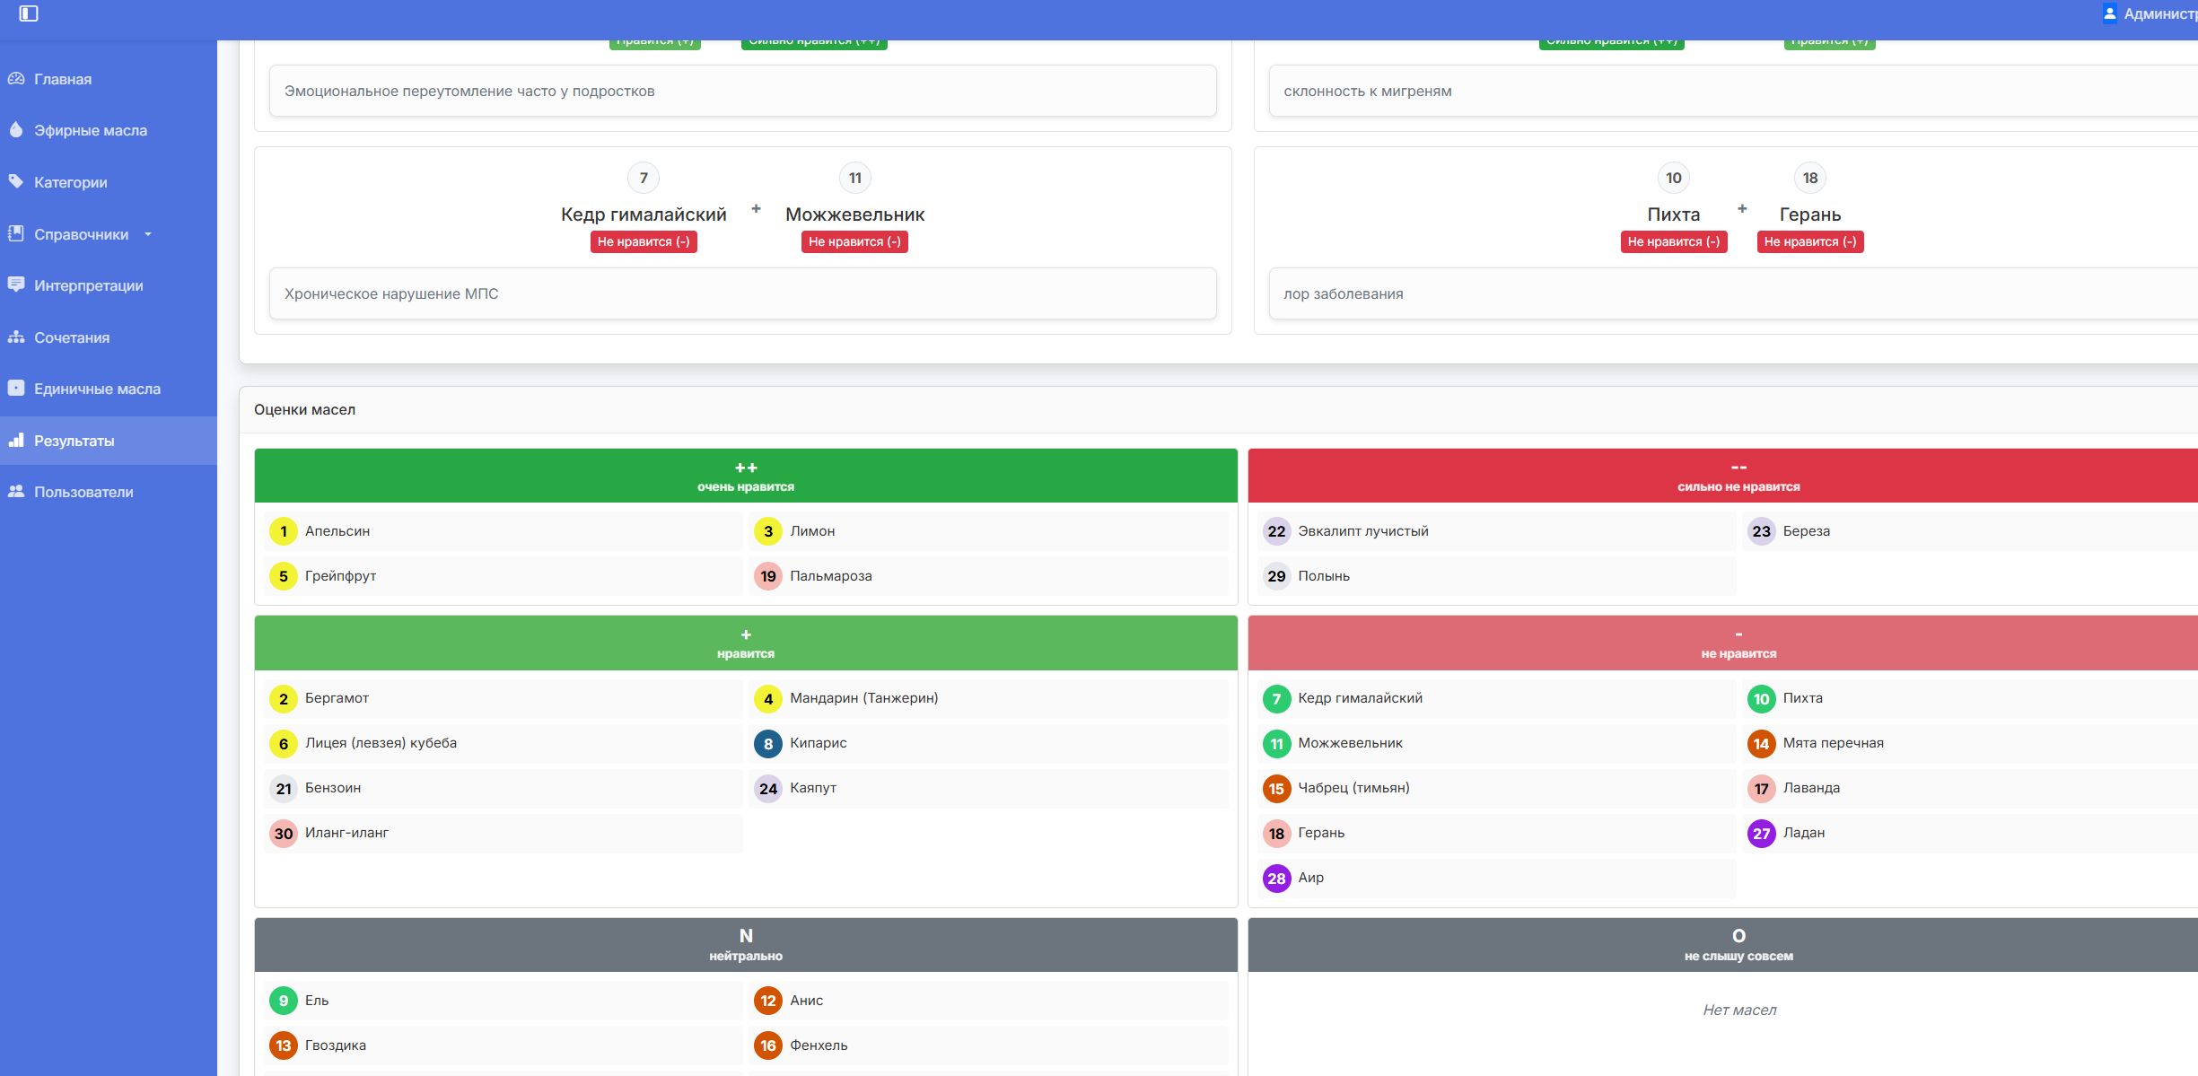Click the Кедр гималайский Не нравится badge

click(644, 241)
